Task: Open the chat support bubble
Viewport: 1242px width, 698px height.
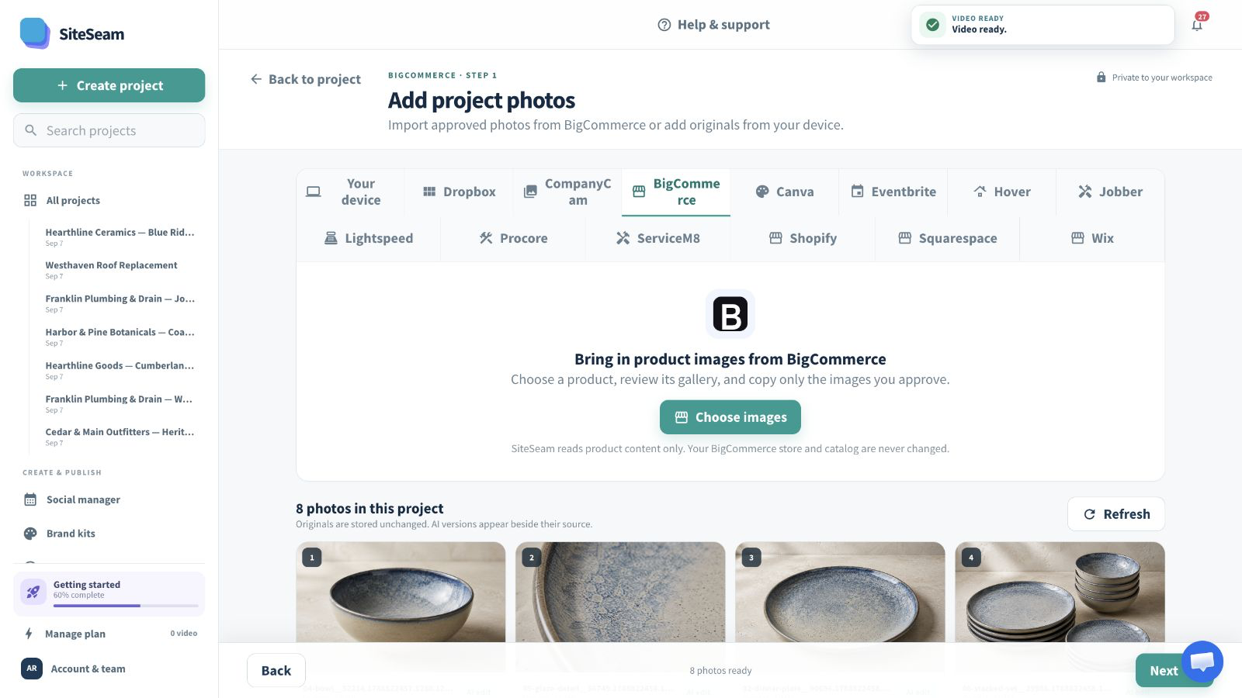Action: coord(1202,662)
